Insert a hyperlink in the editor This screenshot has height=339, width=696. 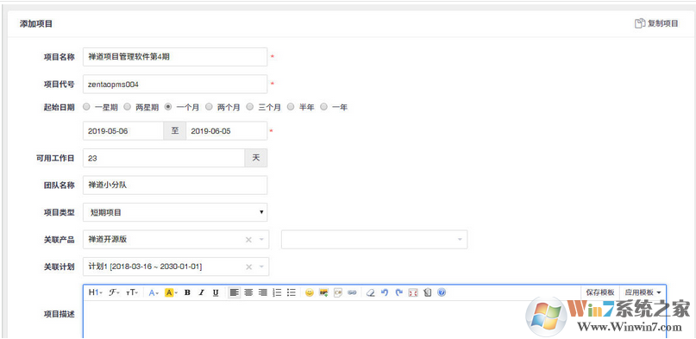pyautogui.click(x=352, y=292)
